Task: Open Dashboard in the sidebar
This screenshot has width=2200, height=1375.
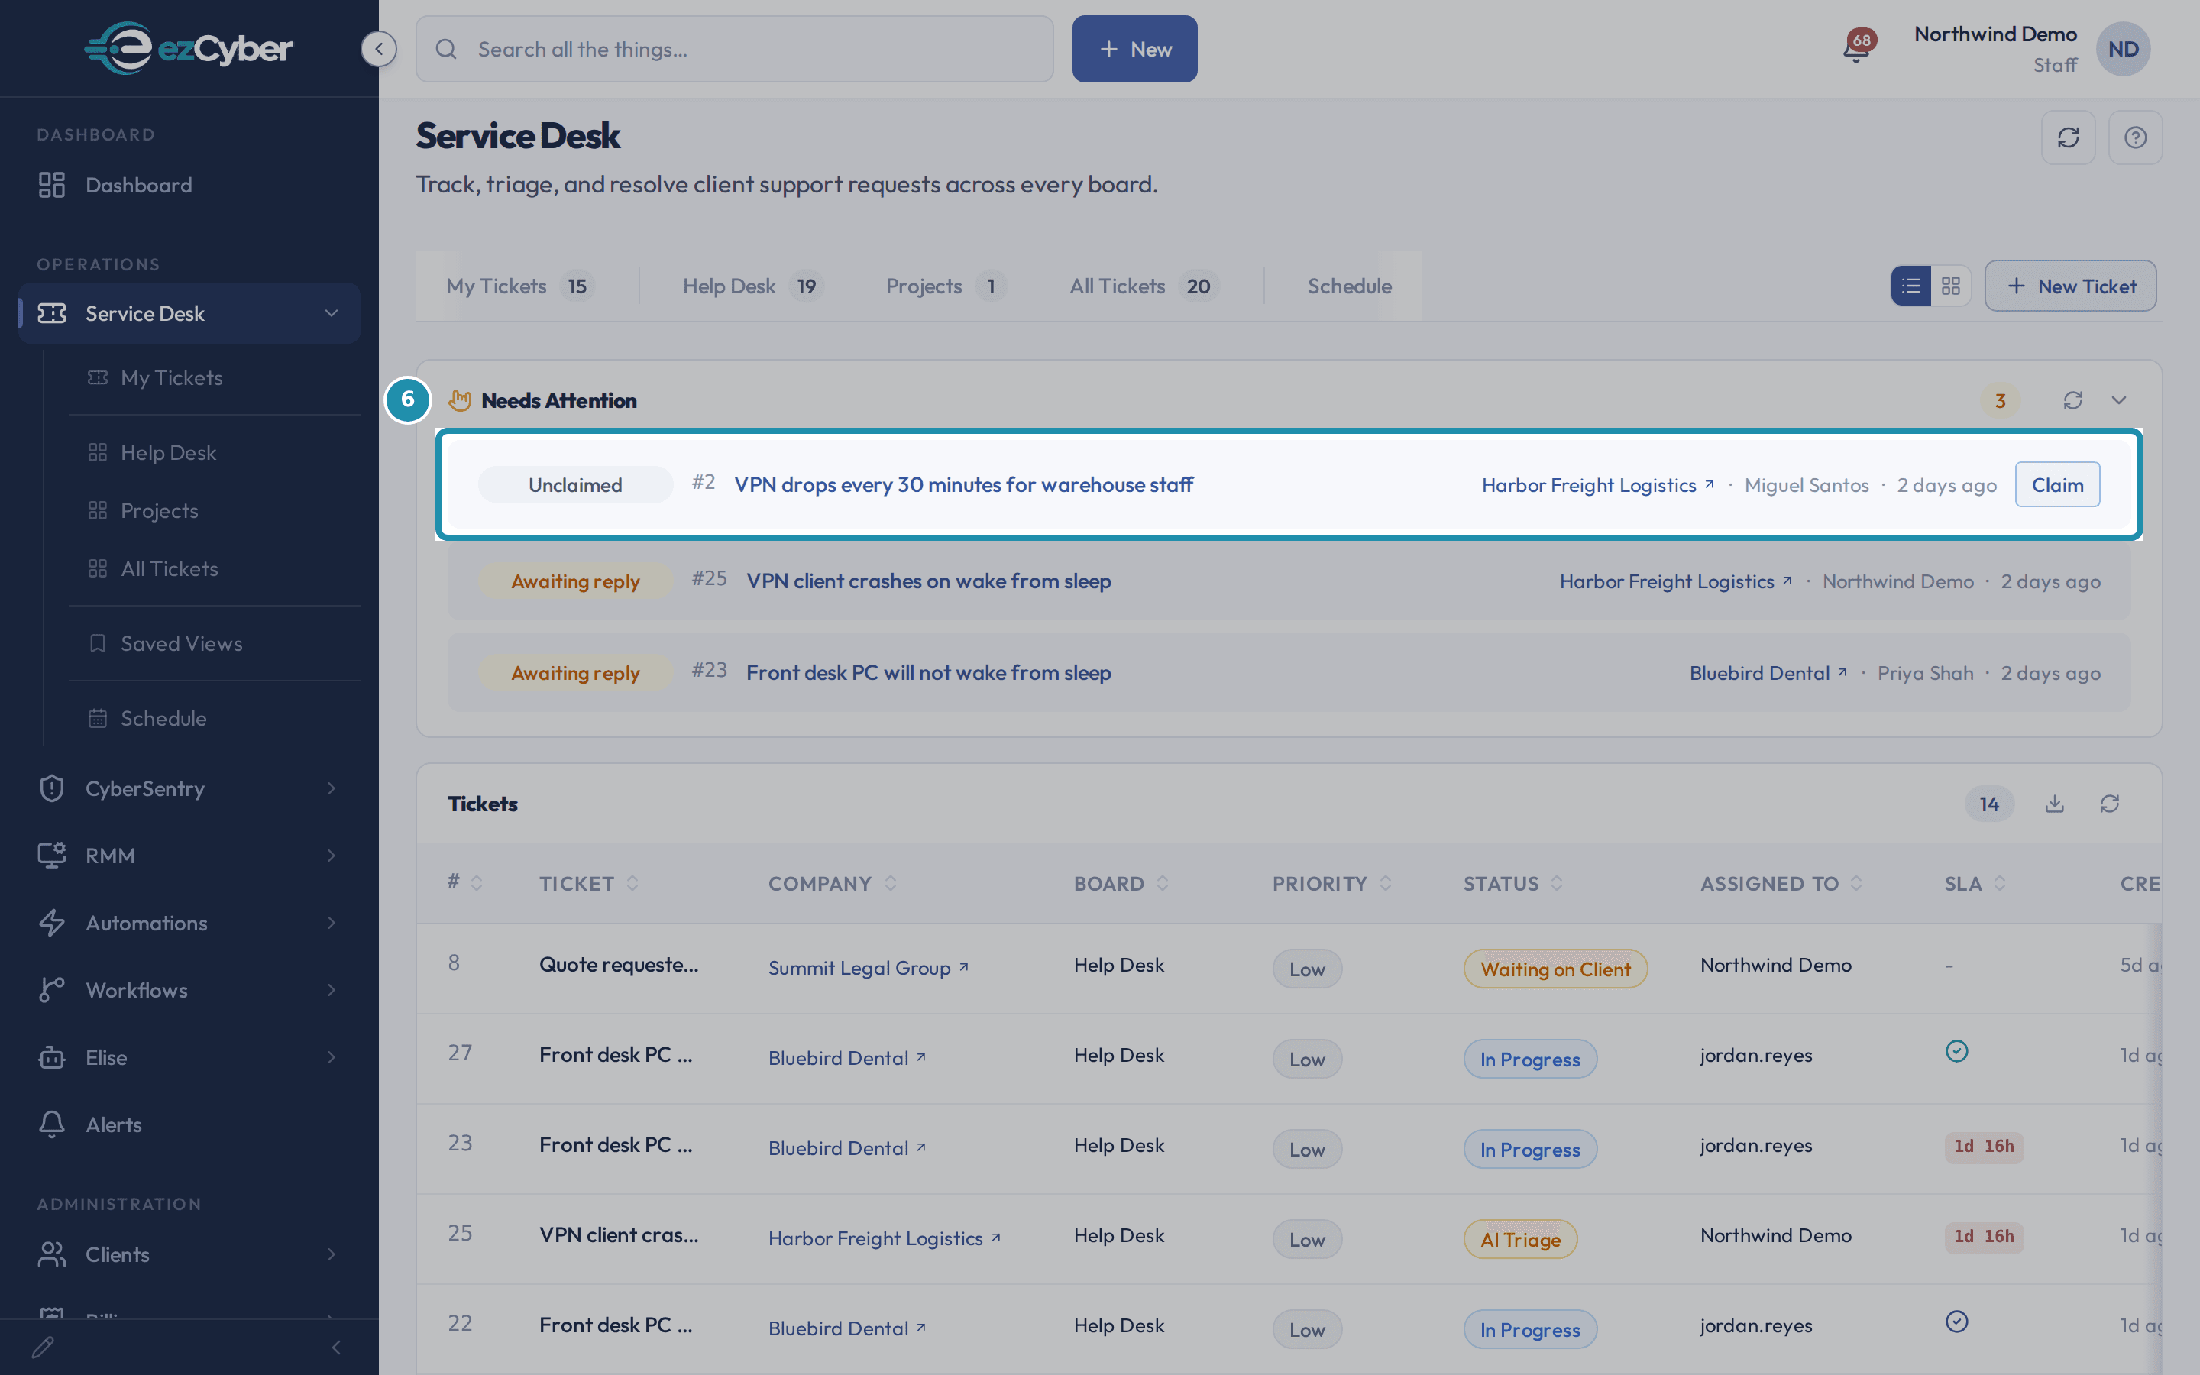Action: pyautogui.click(x=189, y=186)
